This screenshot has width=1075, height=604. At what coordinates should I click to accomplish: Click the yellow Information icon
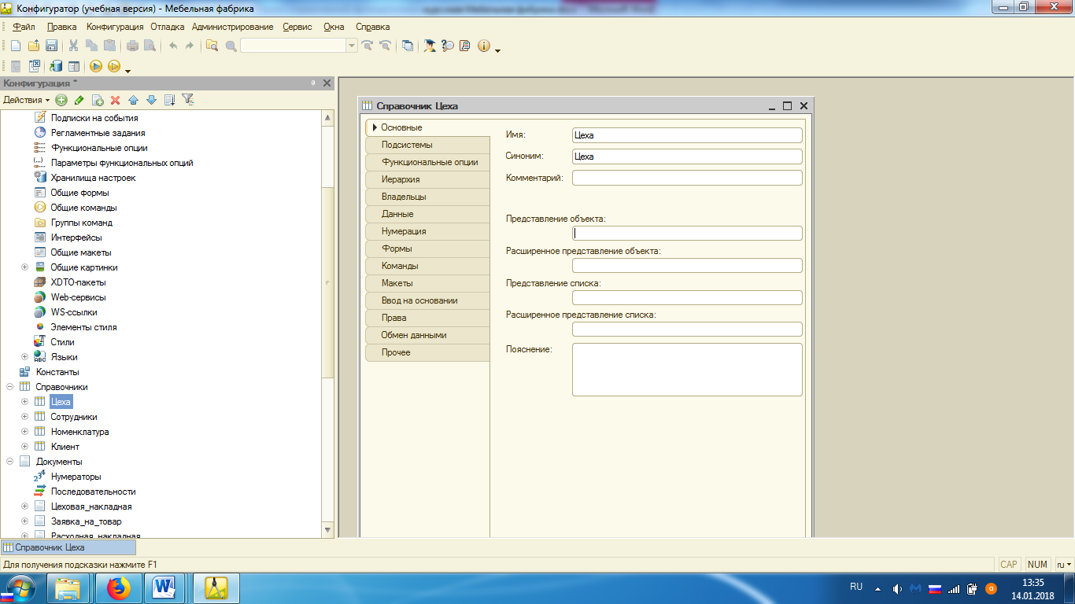(x=484, y=46)
